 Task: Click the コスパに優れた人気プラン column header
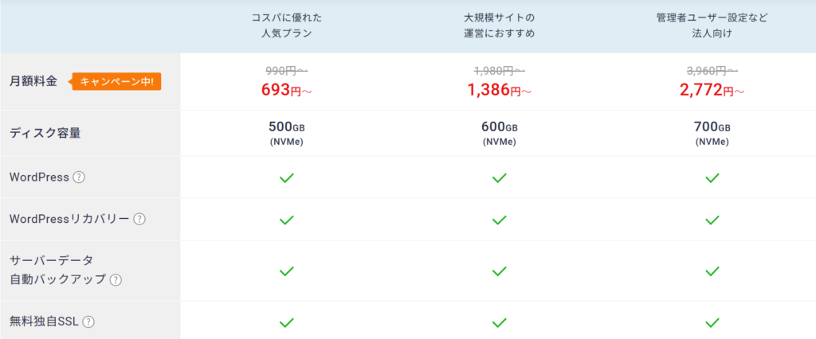click(286, 26)
